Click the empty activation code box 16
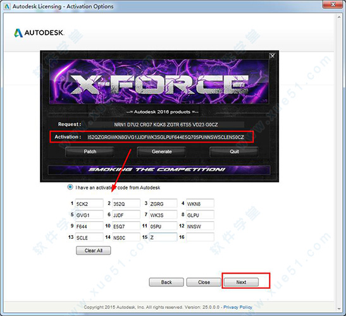This screenshot has width=346, height=316. 200,237
